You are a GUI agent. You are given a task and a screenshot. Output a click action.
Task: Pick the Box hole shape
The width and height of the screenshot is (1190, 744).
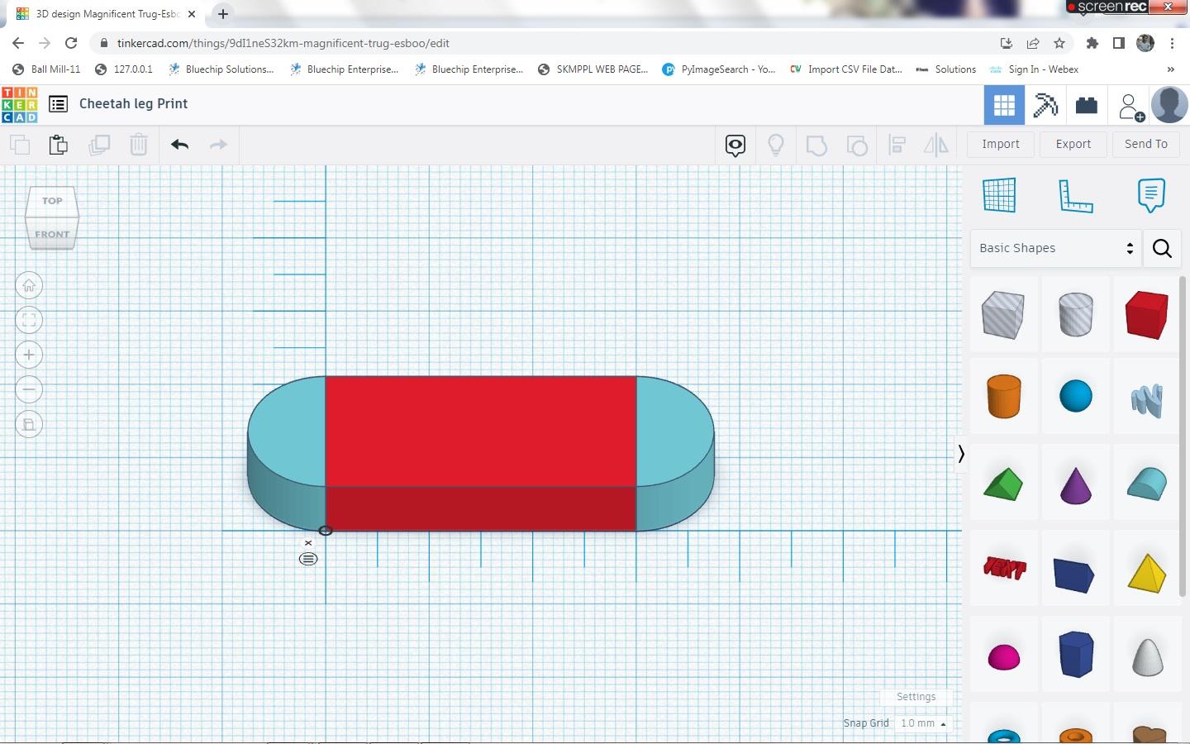point(1003,314)
